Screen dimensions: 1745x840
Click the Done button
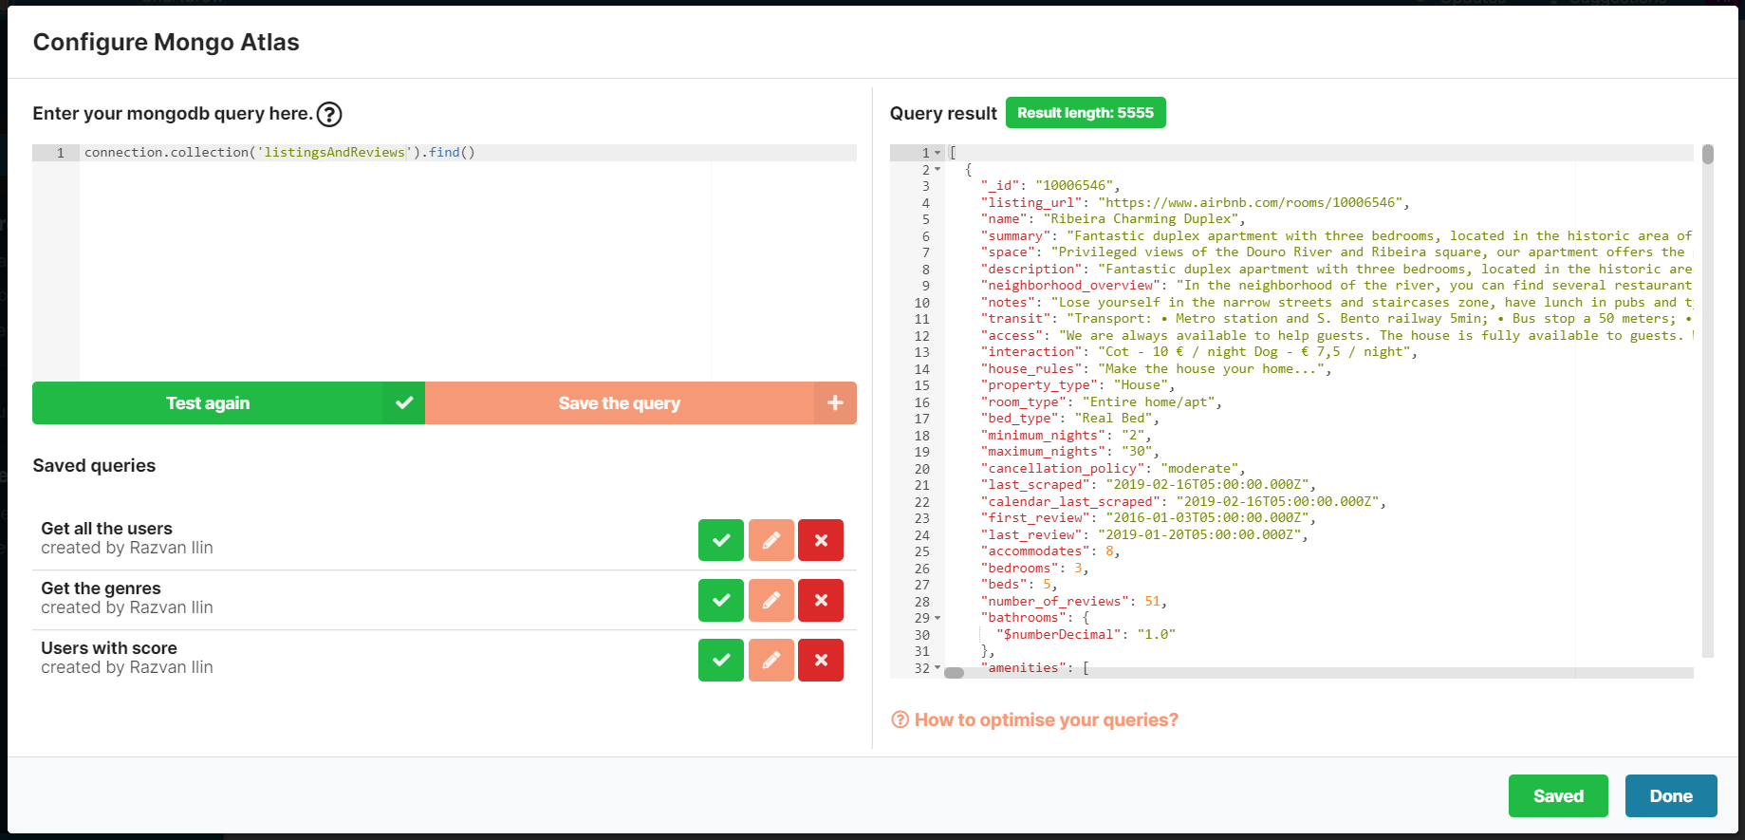[x=1670, y=795]
